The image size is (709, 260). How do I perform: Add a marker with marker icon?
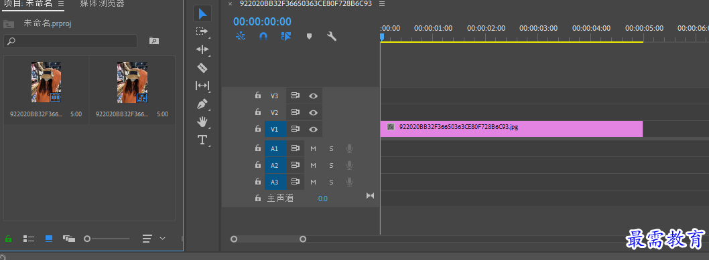pyautogui.click(x=310, y=37)
